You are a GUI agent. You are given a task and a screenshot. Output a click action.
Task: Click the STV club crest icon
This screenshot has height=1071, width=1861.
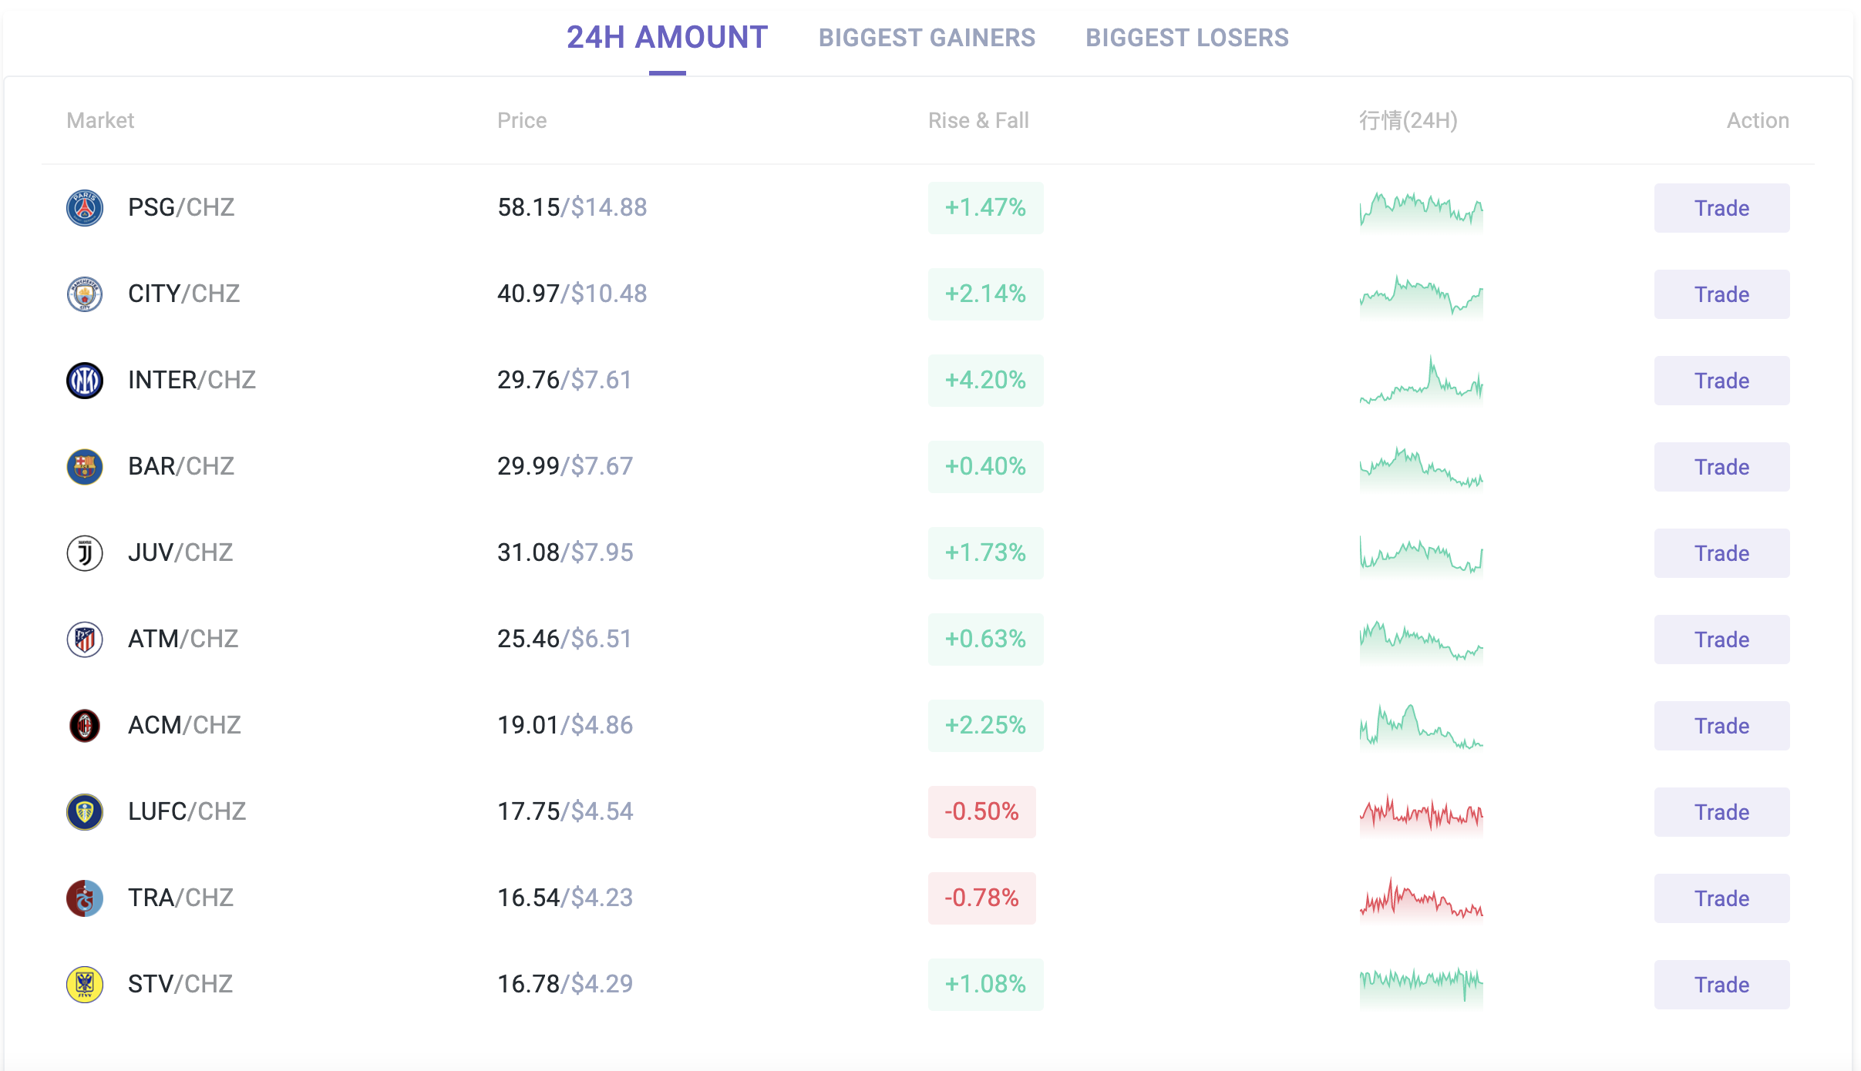coord(85,985)
